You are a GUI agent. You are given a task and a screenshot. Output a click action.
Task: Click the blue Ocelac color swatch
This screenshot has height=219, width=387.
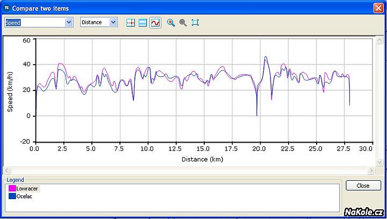click(x=12, y=196)
